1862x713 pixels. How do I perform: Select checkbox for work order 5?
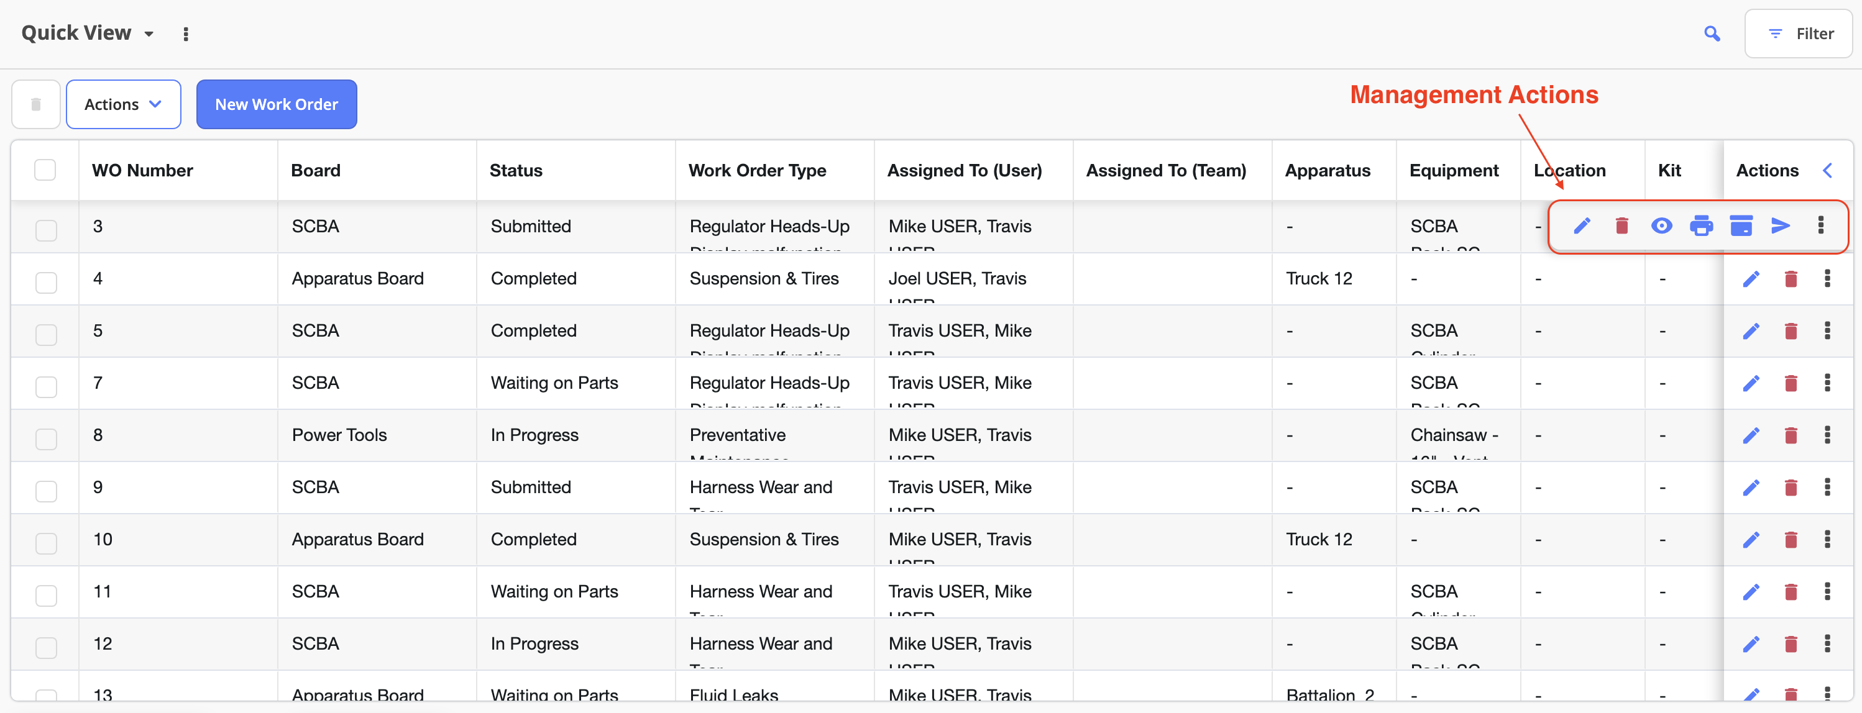46,335
